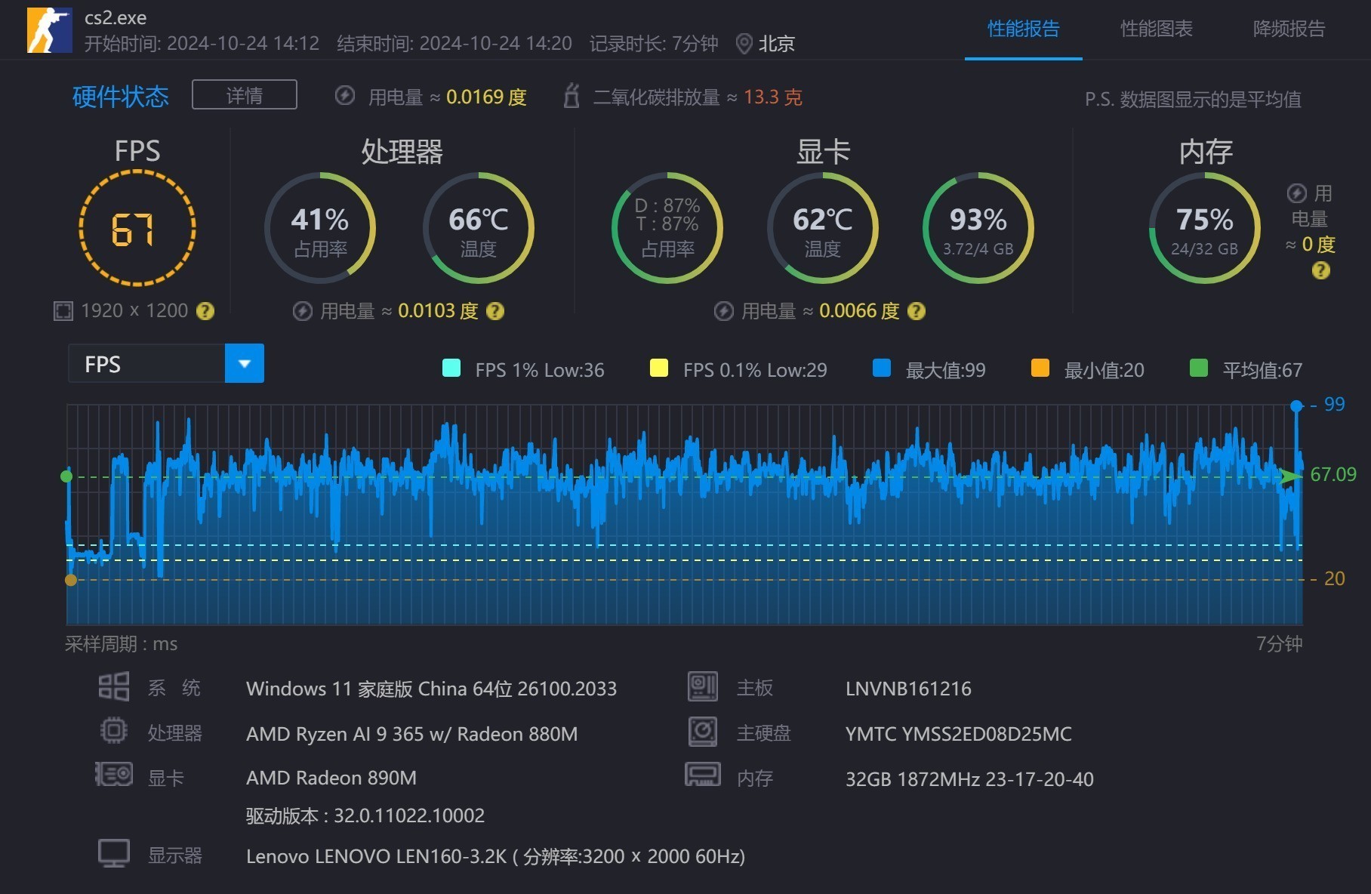Open the help icon beside 0.0066 度

pos(916,311)
